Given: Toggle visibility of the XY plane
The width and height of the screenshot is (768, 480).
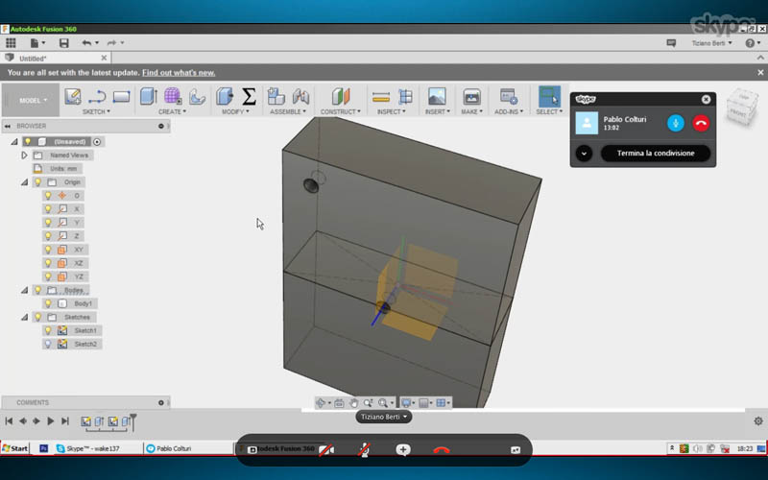Looking at the screenshot, I should pyautogui.click(x=48, y=250).
